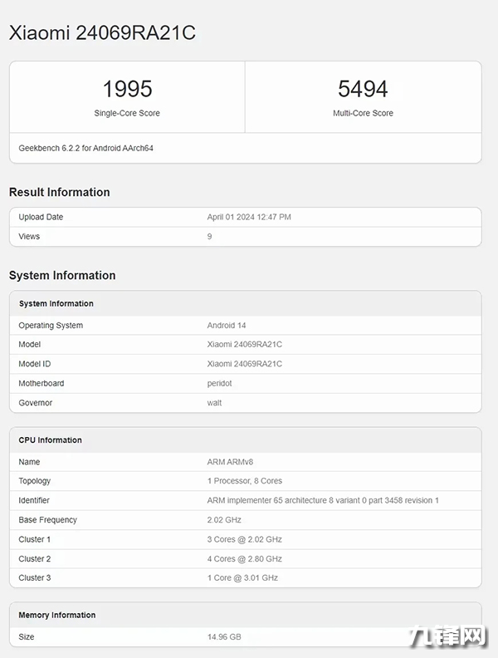This screenshot has width=498, height=658.
Task: Click the Result Information heading
Action: (60, 192)
